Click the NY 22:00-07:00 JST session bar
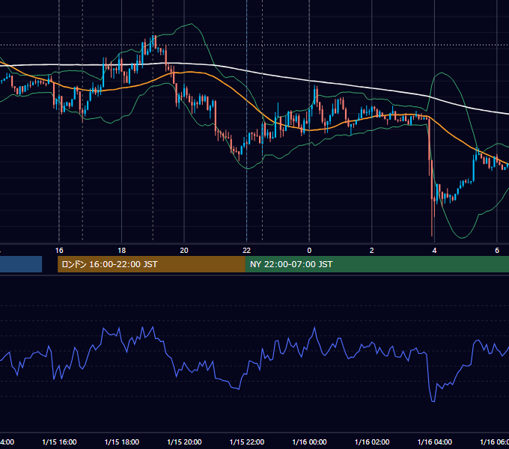This screenshot has height=449, width=509. (x=377, y=264)
